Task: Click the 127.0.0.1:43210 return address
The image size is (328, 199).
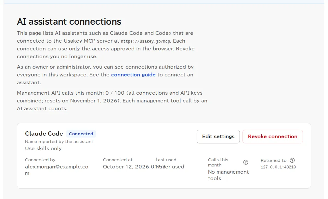Action: coord(278,167)
